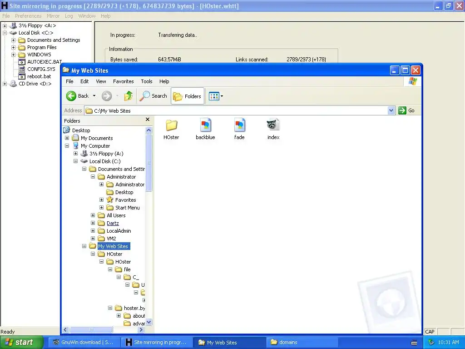Open Back button history dropdown arrow
The width and height of the screenshot is (465, 349).
pyautogui.click(x=94, y=96)
